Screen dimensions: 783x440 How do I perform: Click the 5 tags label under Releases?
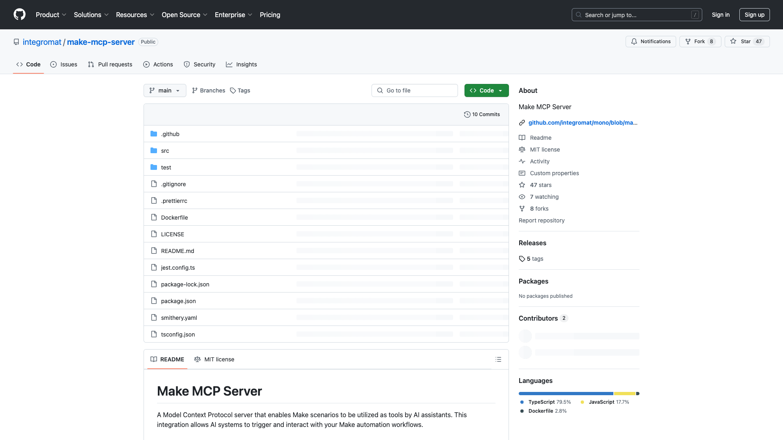point(535,259)
